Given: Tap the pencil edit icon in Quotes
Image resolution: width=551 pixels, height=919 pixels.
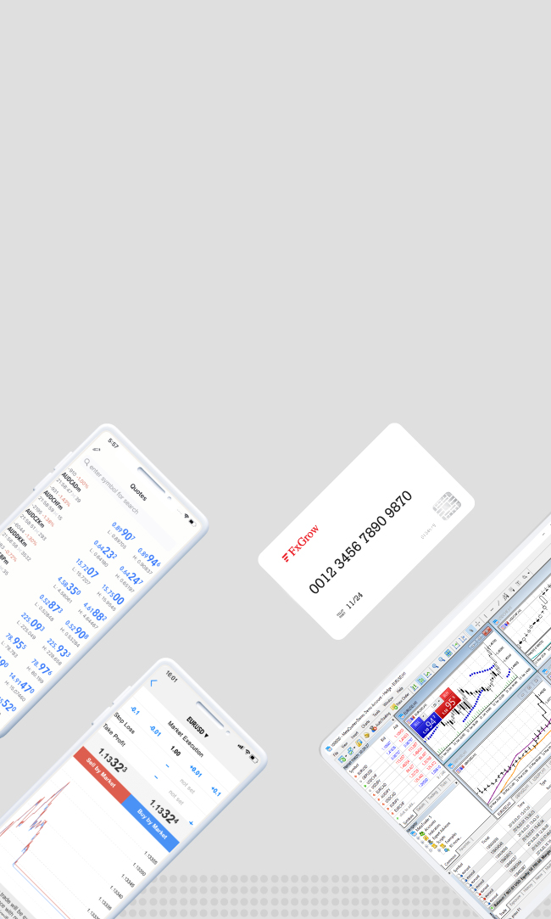Looking at the screenshot, I should click(97, 450).
